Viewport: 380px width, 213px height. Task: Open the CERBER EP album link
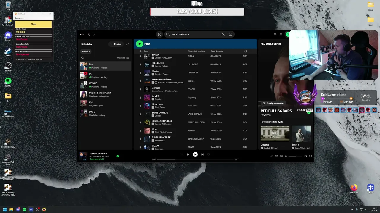point(193,72)
